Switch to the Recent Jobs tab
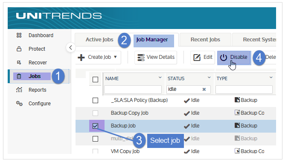The height and width of the screenshot is (168, 291). point(205,40)
